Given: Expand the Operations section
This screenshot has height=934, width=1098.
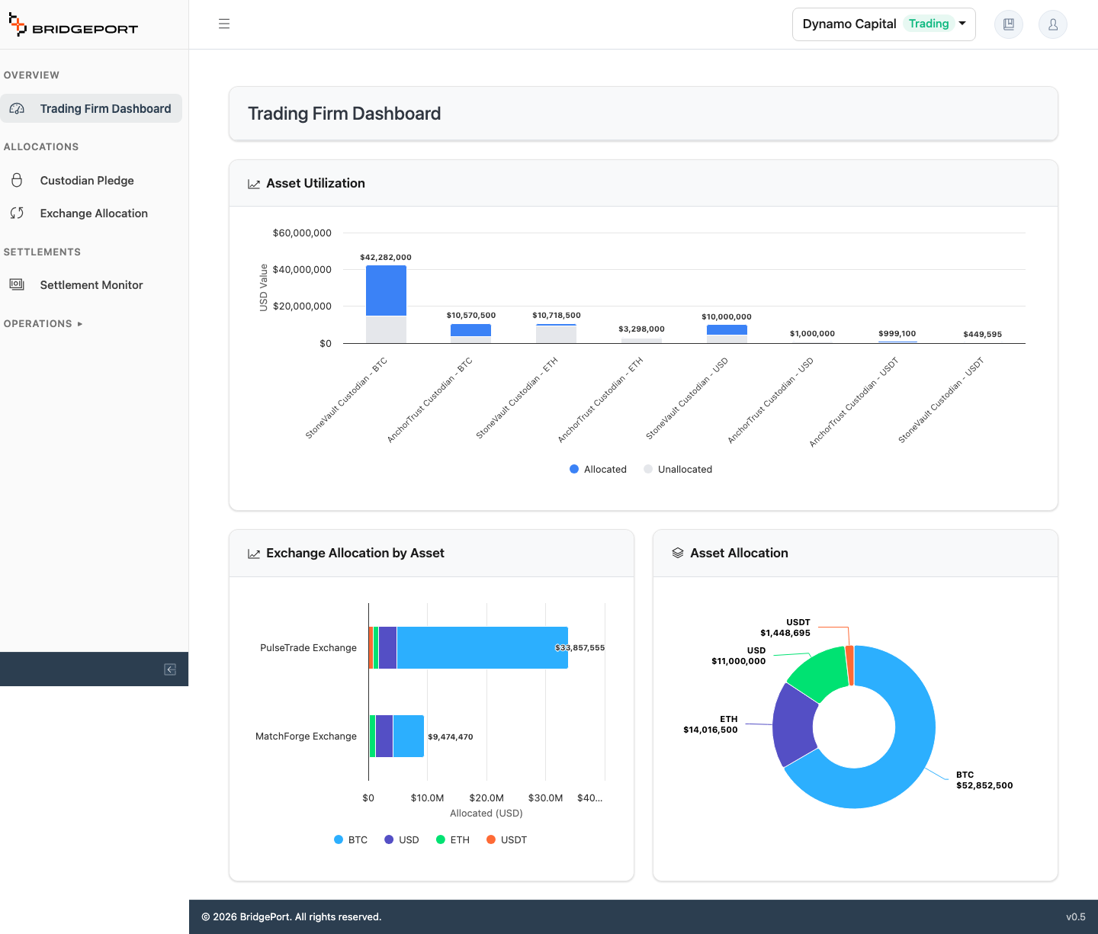Looking at the screenshot, I should click(x=43, y=323).
